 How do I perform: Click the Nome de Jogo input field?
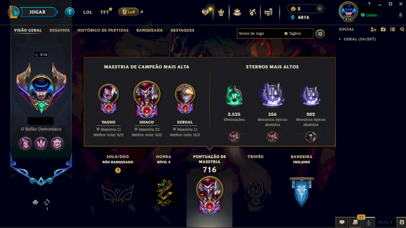click(x=260, y=33)
